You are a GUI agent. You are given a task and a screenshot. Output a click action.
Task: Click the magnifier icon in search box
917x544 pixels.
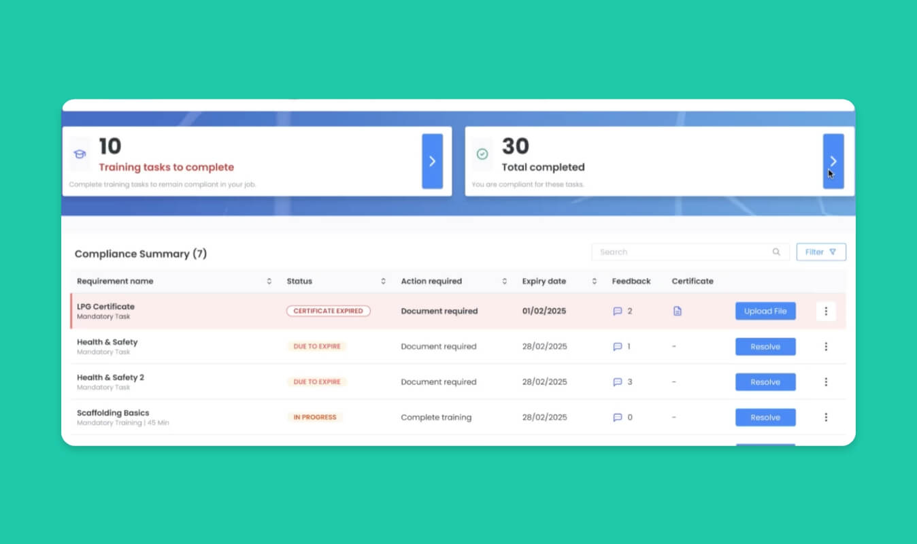click(x=776, y=252)
